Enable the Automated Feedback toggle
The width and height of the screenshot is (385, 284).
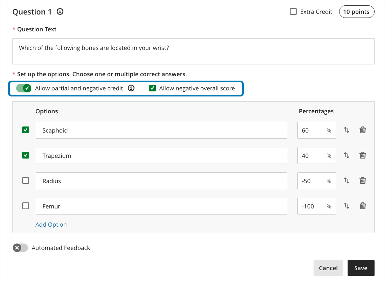click(x=21, y=248)
